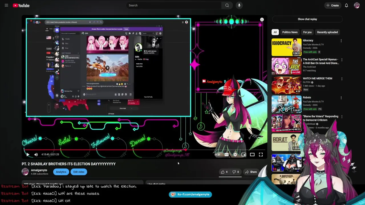365x205 pixels.
Task: Share the video
Action: (251, 172)
